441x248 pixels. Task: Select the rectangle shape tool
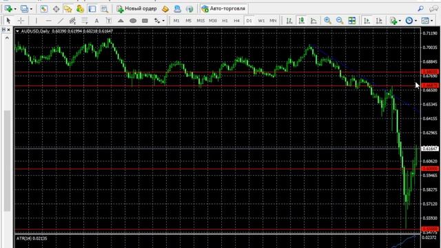(145, 21)
